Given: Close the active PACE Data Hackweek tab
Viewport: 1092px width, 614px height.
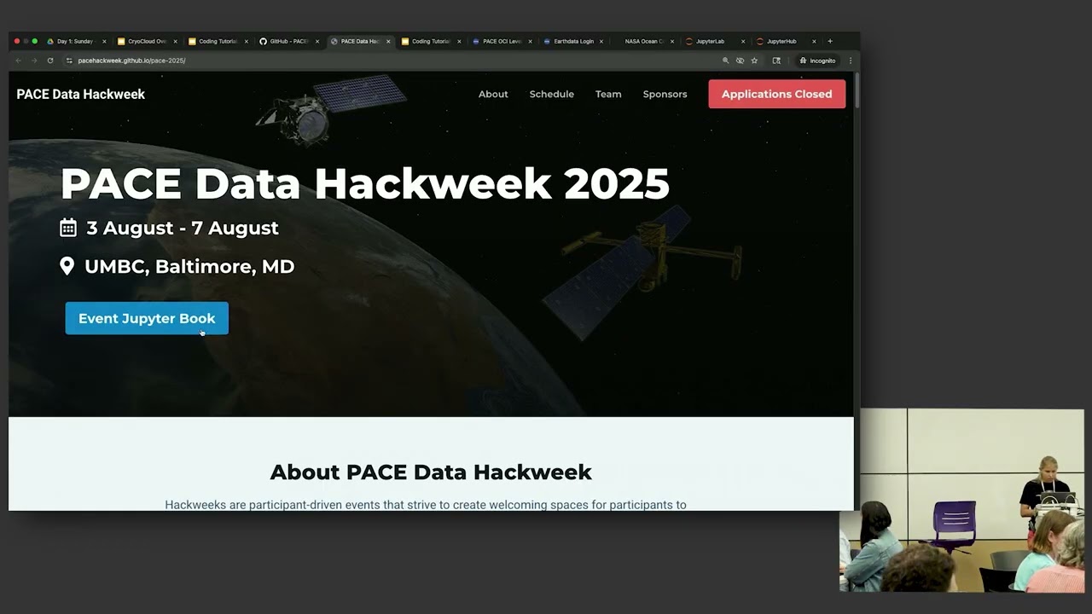Looking at the screenshot, I should (x=388, y=41).
